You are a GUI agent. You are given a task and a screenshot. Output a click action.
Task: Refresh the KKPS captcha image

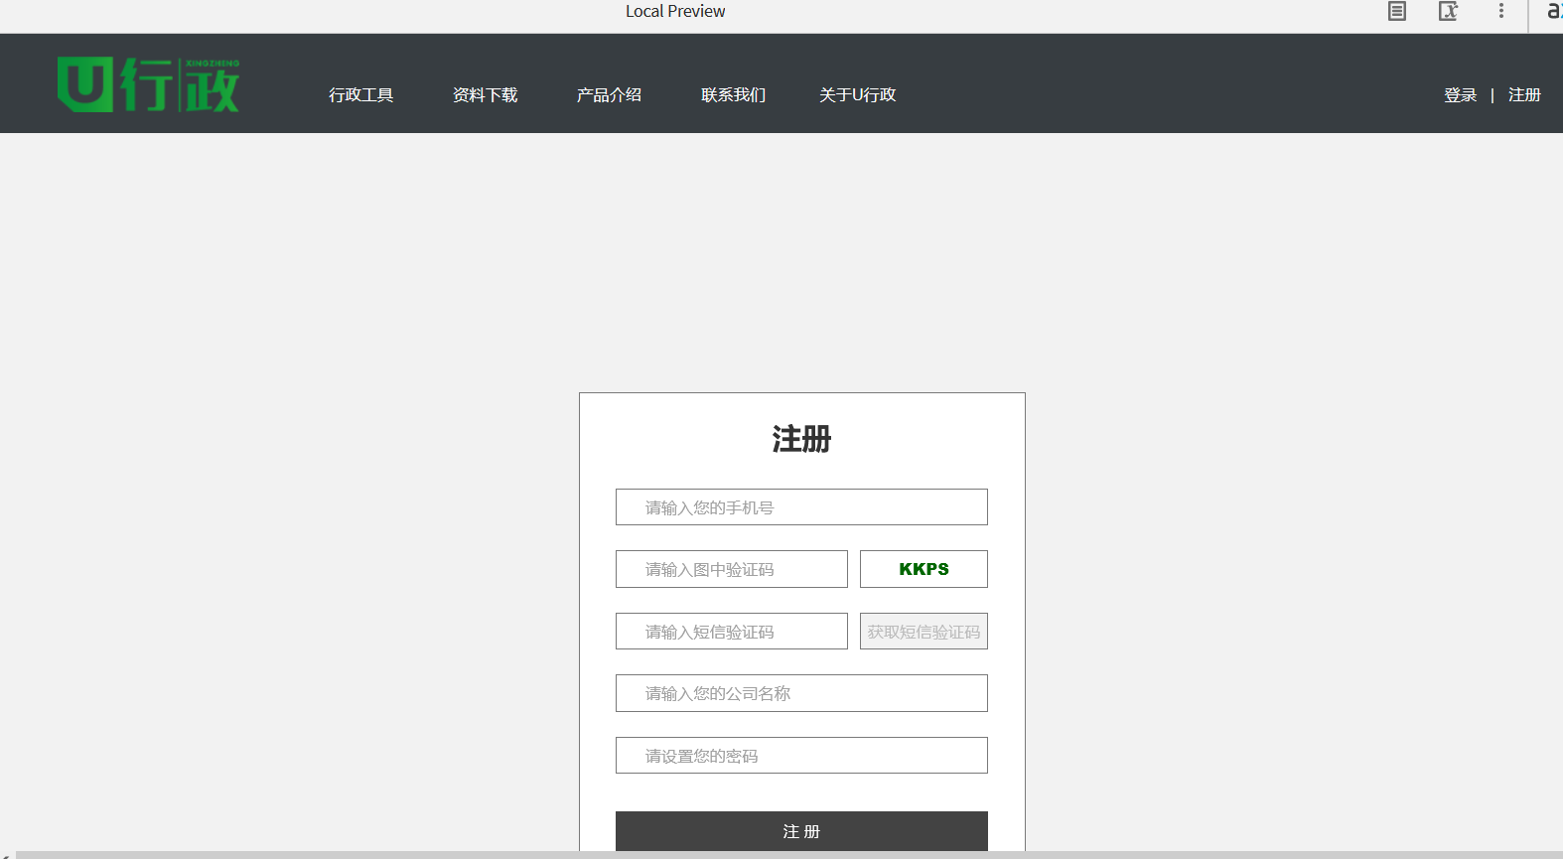point(924,569)
